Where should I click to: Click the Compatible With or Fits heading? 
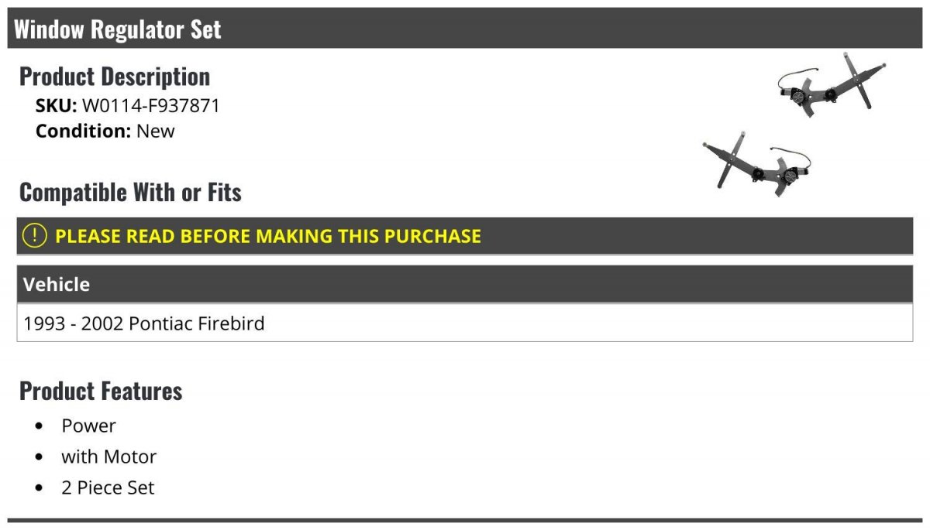130,192
